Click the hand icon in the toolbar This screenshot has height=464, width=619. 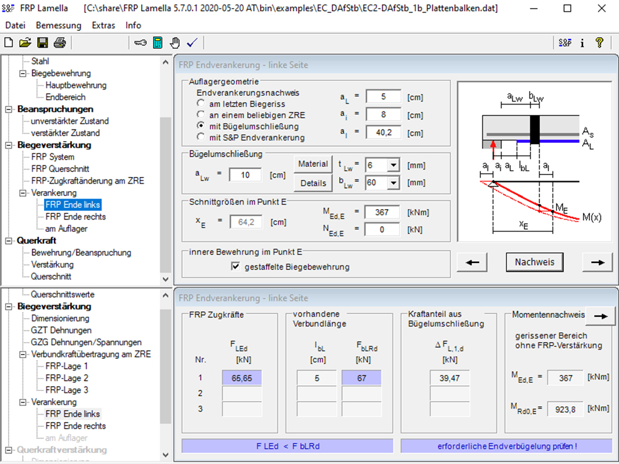pos(175,42)
